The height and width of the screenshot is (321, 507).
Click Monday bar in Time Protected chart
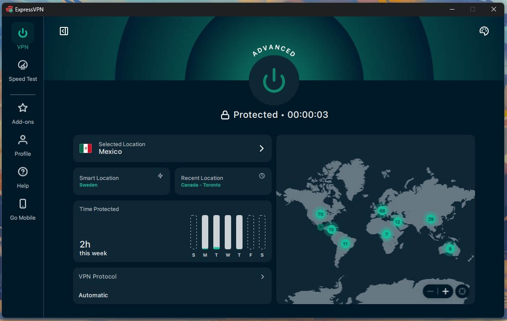tap(205, 232)
